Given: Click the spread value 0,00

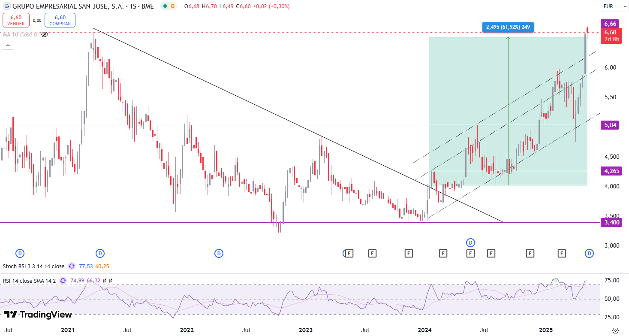Looking at the screenshot, I should pos(37,20).
